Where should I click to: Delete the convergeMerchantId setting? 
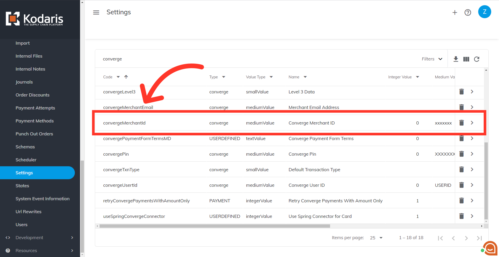(462, 123)
